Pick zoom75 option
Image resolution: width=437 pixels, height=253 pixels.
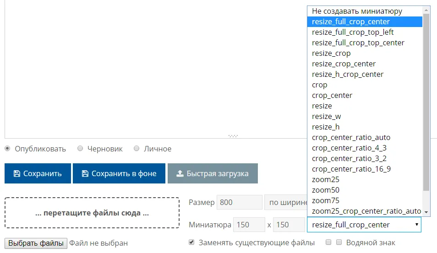tap(365, 201)
